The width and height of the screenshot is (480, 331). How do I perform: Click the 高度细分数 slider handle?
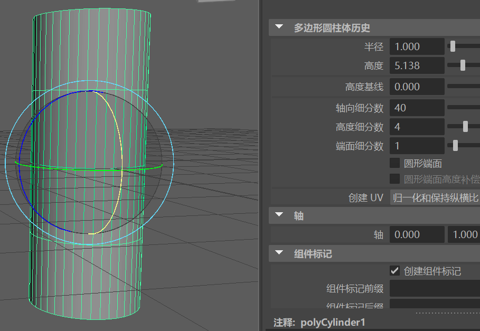click(x=466, y=126)
